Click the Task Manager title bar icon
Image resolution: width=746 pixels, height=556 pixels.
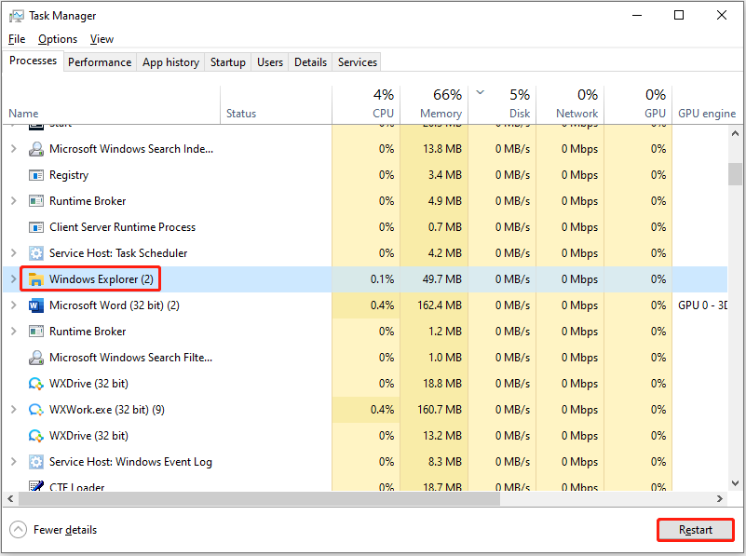click(x=17, y=15)
